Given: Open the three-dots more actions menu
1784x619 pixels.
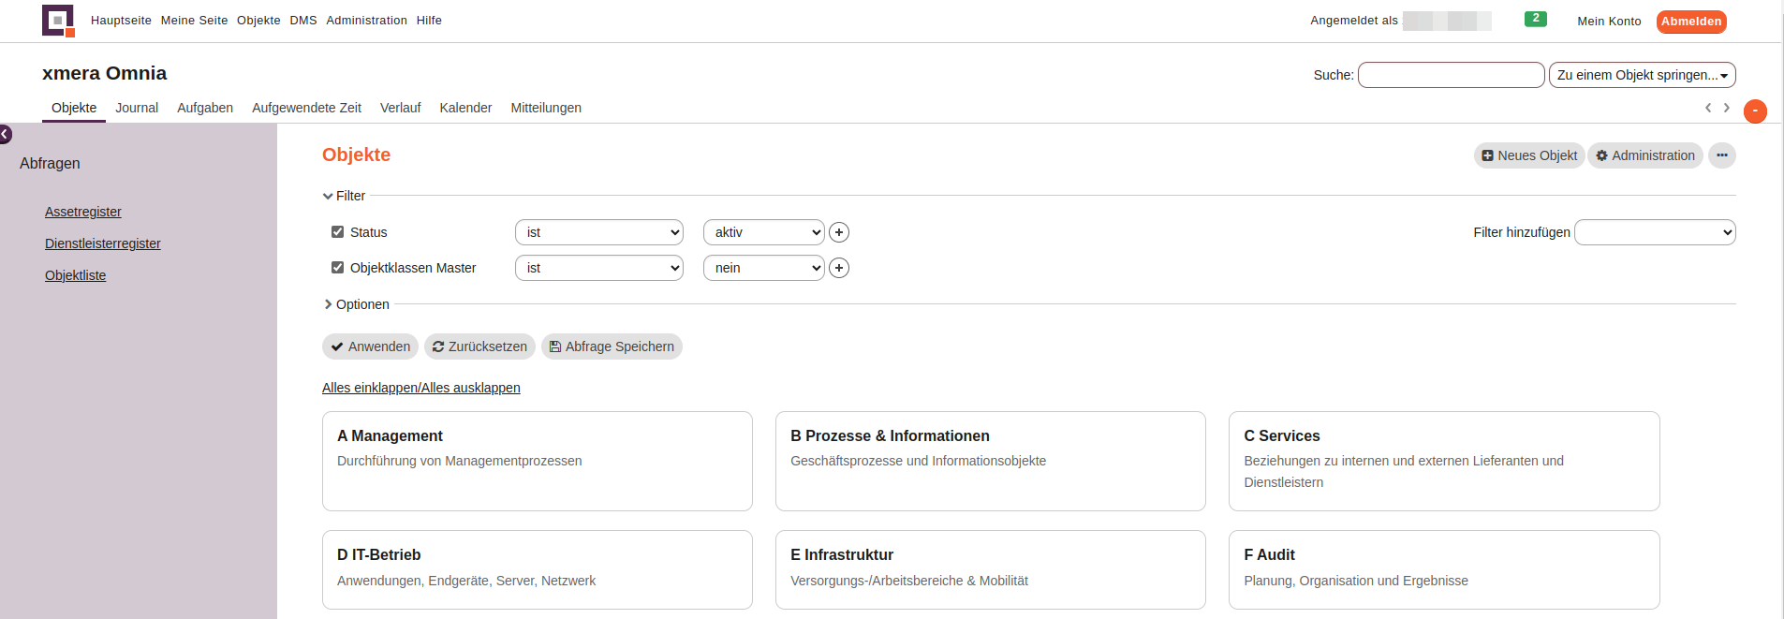Looking at the screenshot, I should point(1721,155).
